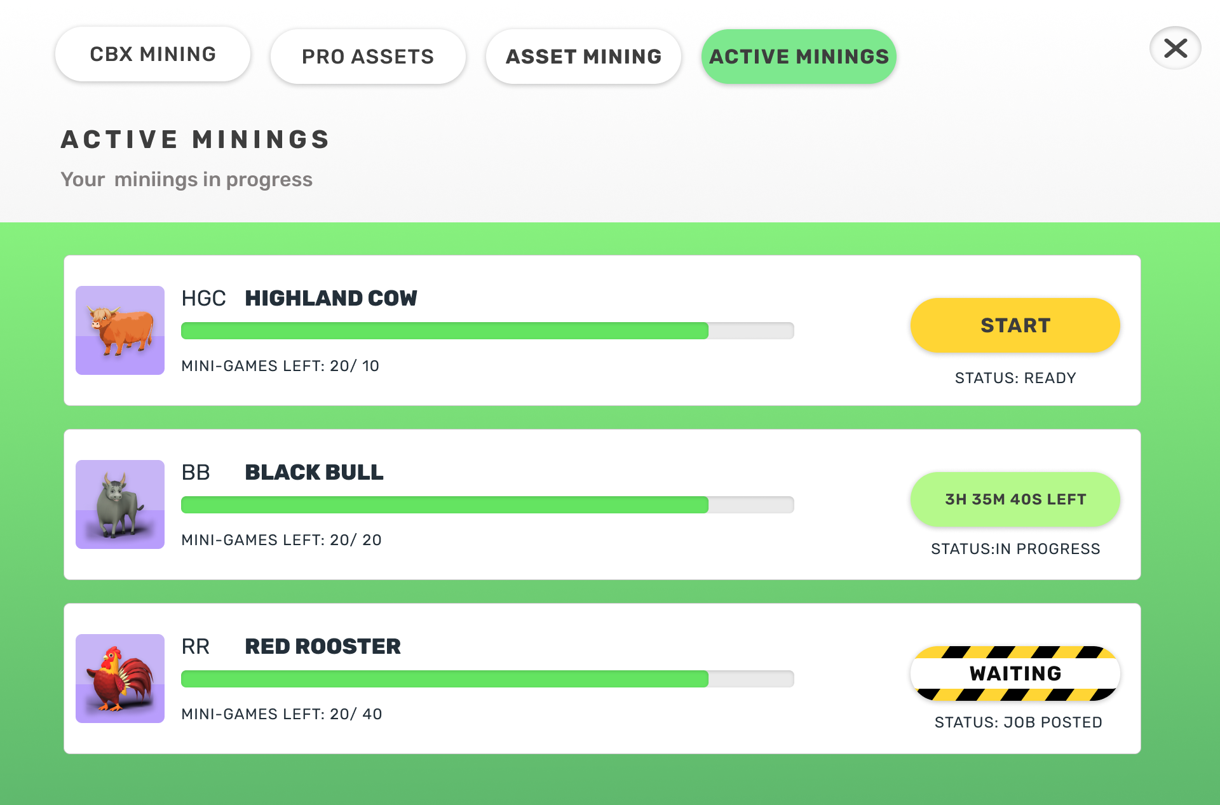
Task: Open the Pro Assets tab
Action: (x=368, y=57)
